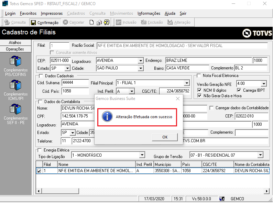
Task: Open the Login menu
Action: pyautogui.click(x=10, y=13)
